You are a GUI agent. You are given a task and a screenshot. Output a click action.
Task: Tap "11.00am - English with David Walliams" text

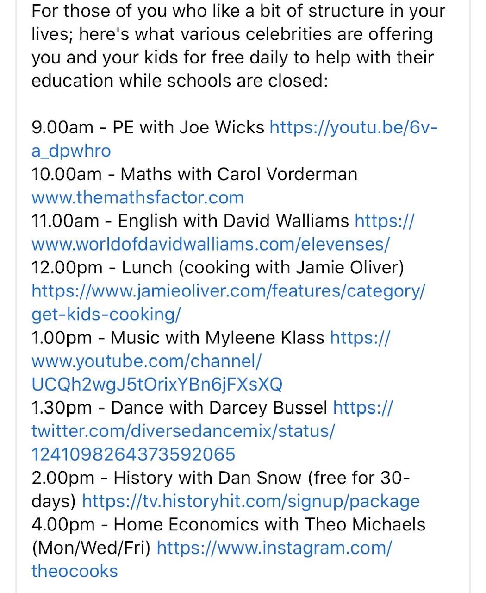[190, 221]
